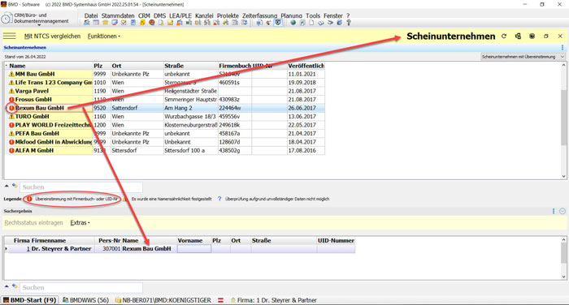Click Mit NTCS vergleichen button

52,37
